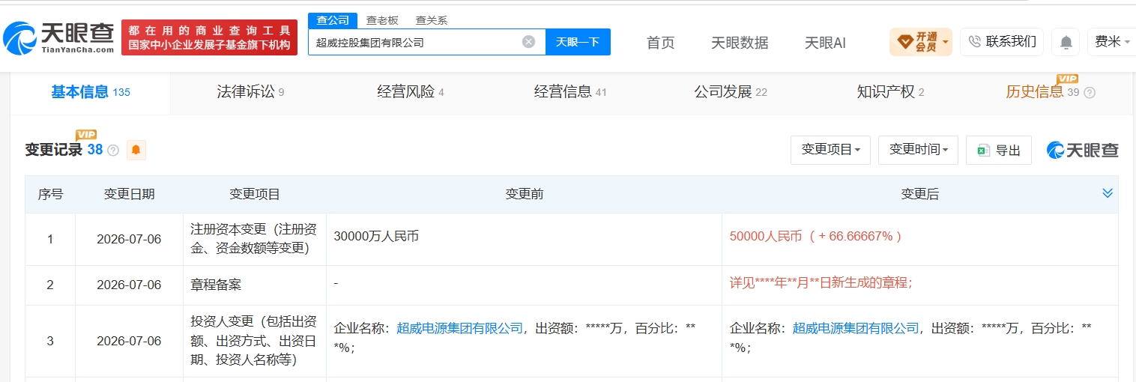Go to 天眼AI in top navigation
This screenshot has height=382, width=1136.
[x=825, y=43]
